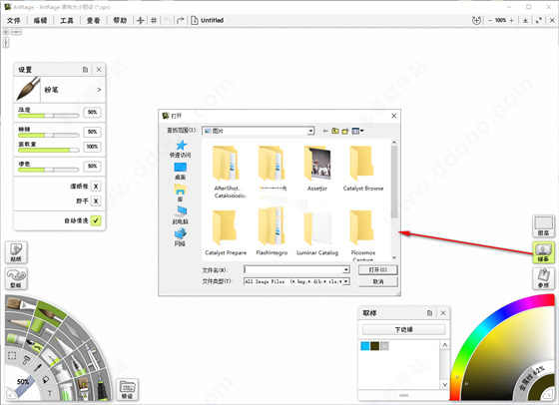Select Network in dialog sidebar
The image size is (559, 405).
(181, 237)
